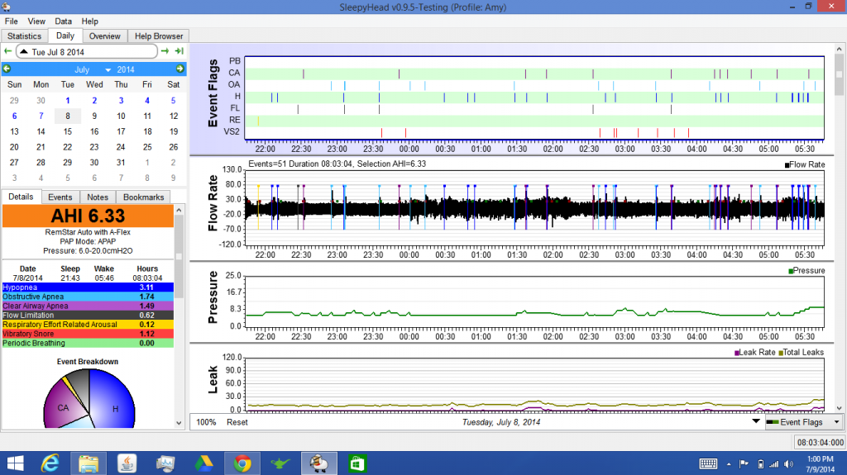Switch to the Events tab
This screenshot has width=847, height=475.
[60, 197]
